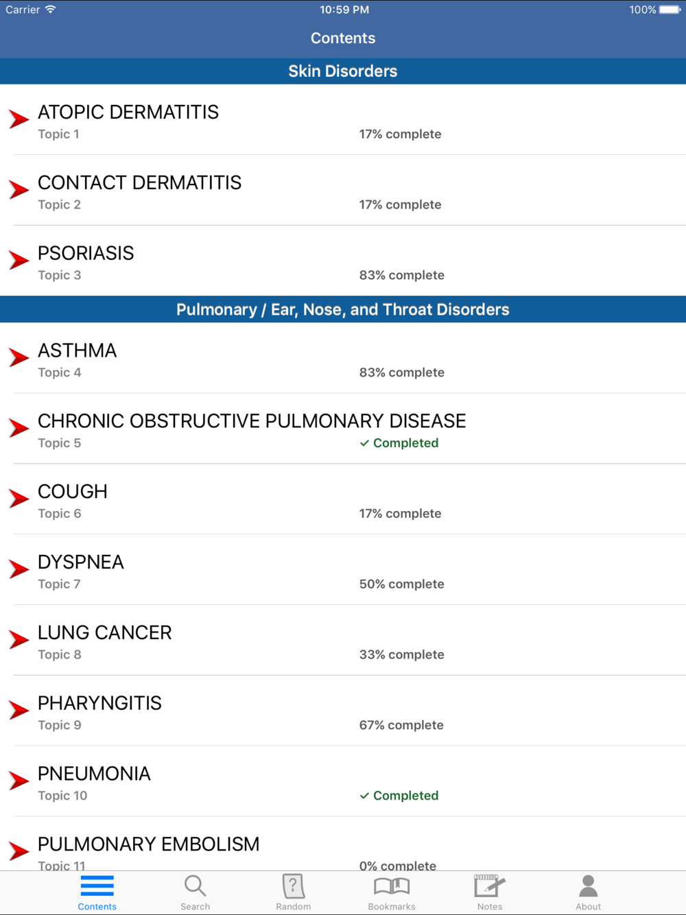
Task: Expand the Atopic Dermatitis topic arrow
Action: click(x=19, y=119)
